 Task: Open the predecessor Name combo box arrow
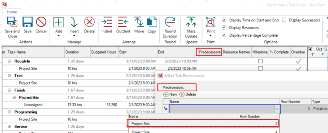point(277,109)
